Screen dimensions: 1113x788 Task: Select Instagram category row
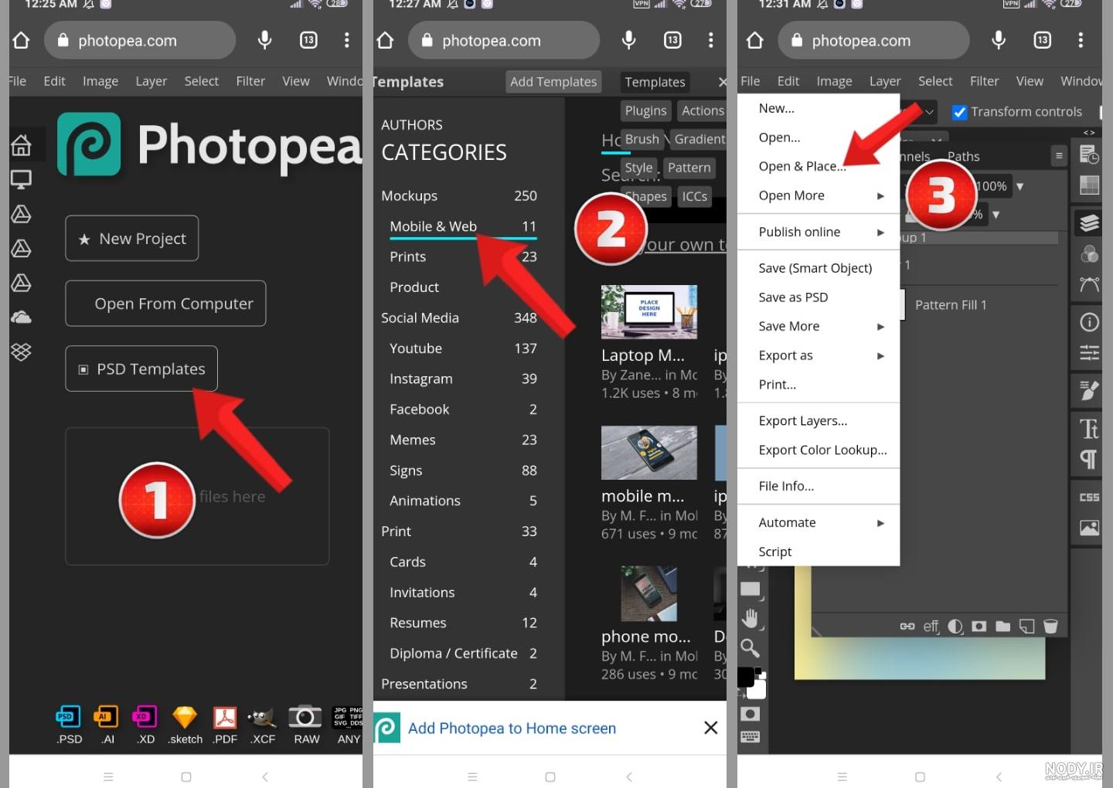(462, 379)
